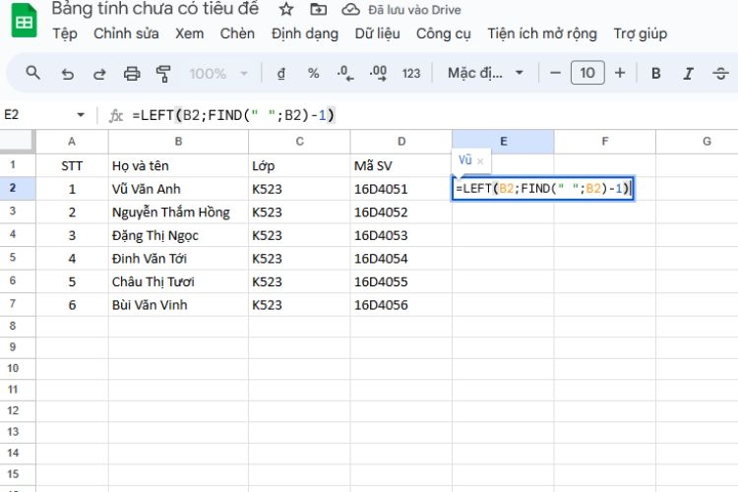The image size is (738, 492).
Task: Open the Xem menu
Action: coord(189,33)
